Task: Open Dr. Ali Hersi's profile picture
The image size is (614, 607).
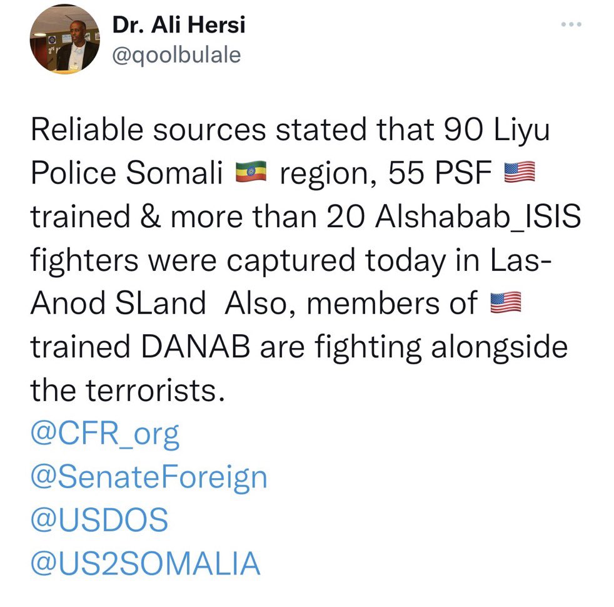Action: pos(64,39)
